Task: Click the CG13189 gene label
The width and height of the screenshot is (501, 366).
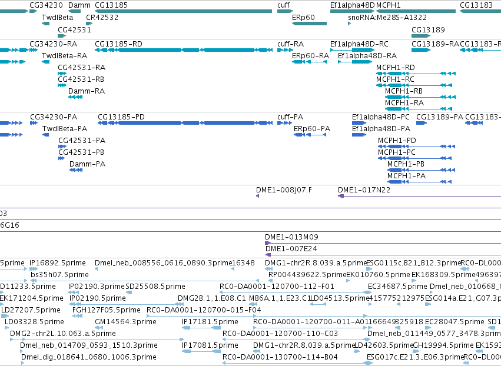Action: 428,29
